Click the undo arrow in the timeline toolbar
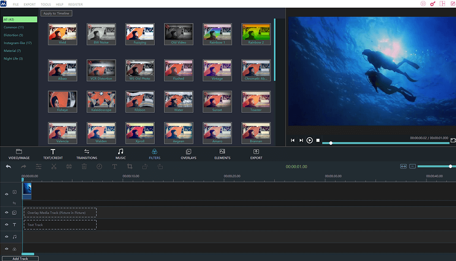The image size is (456, 261). coord(8,167)
